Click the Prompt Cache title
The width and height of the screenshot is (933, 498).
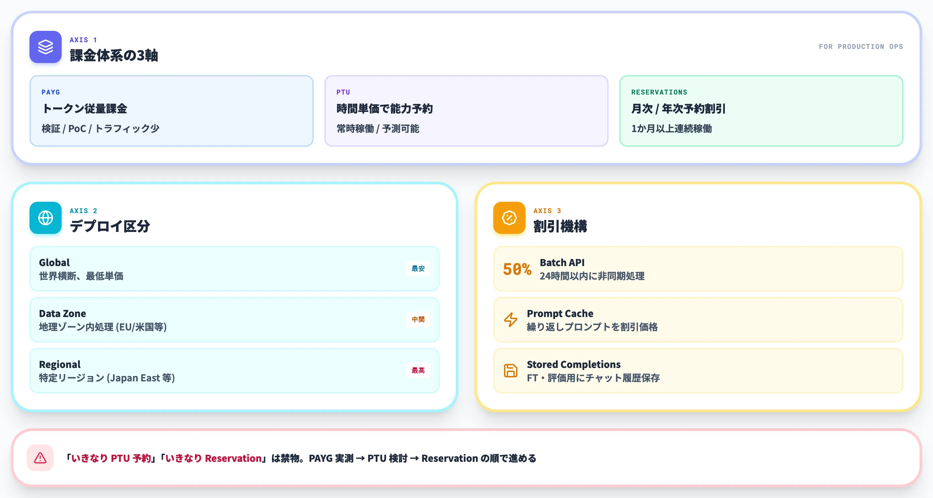[560, 313]
